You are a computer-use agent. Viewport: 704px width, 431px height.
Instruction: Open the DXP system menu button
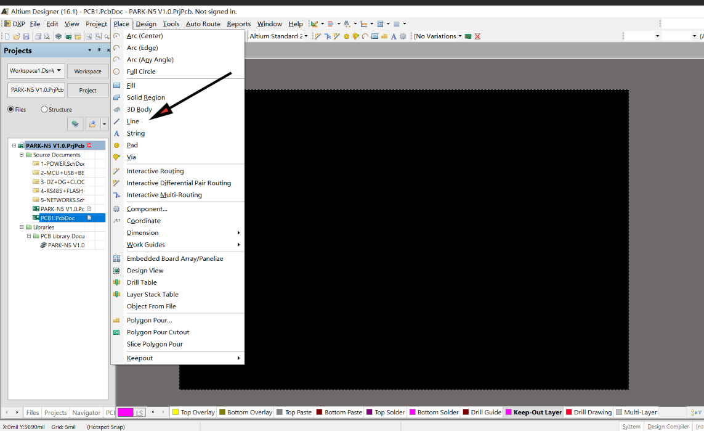[x=15, y=24]
